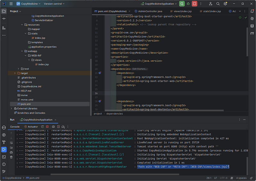The height and width of the screenshot is (181, 256).
Task: Open the Commit tool window
Action: coord(4,19)
